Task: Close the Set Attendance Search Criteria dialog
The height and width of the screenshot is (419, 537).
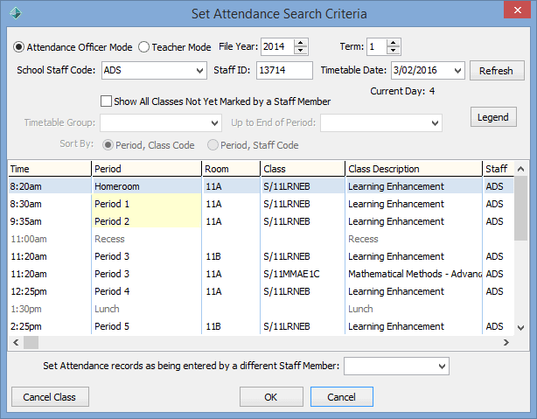Action: tap(518, 10)
